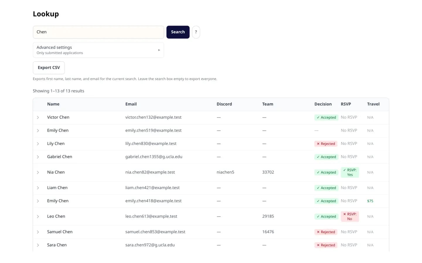Click the $75 travel amount
Image resolution: width=422 pixels, height=263 pixels.
pyautogui.click(x=370, y=201)
